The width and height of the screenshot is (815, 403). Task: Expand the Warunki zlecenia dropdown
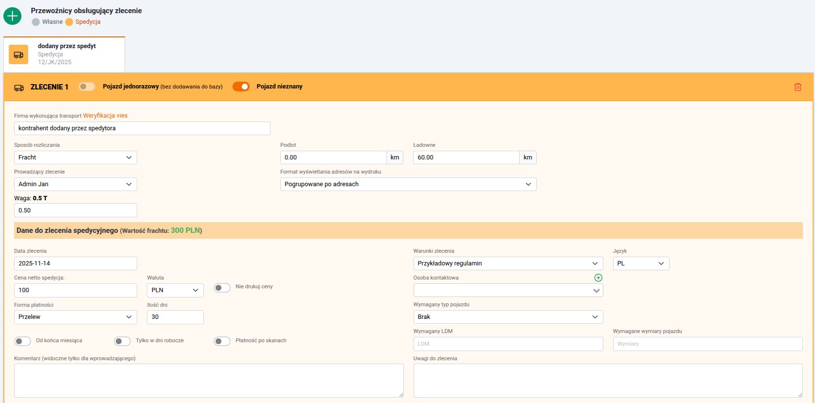click(507, 263)
